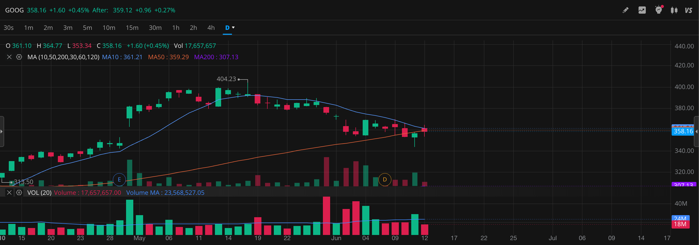Click the VOL (20) indicator name

click(39, 193)
